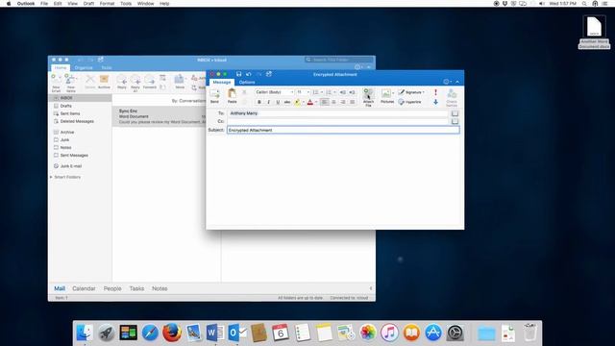Undo last action in compose window
This screenshot has height=346, width=615.
point(248,74)
